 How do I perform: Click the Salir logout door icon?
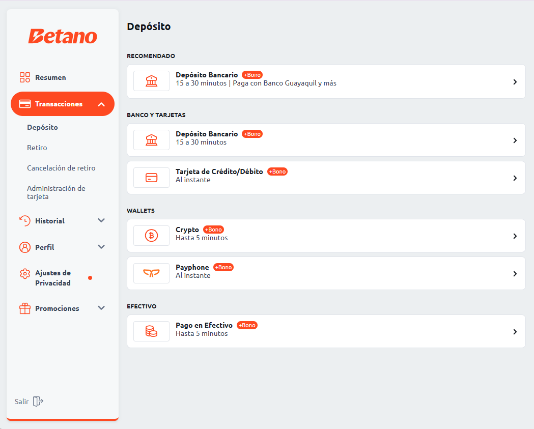pos(38,402)
